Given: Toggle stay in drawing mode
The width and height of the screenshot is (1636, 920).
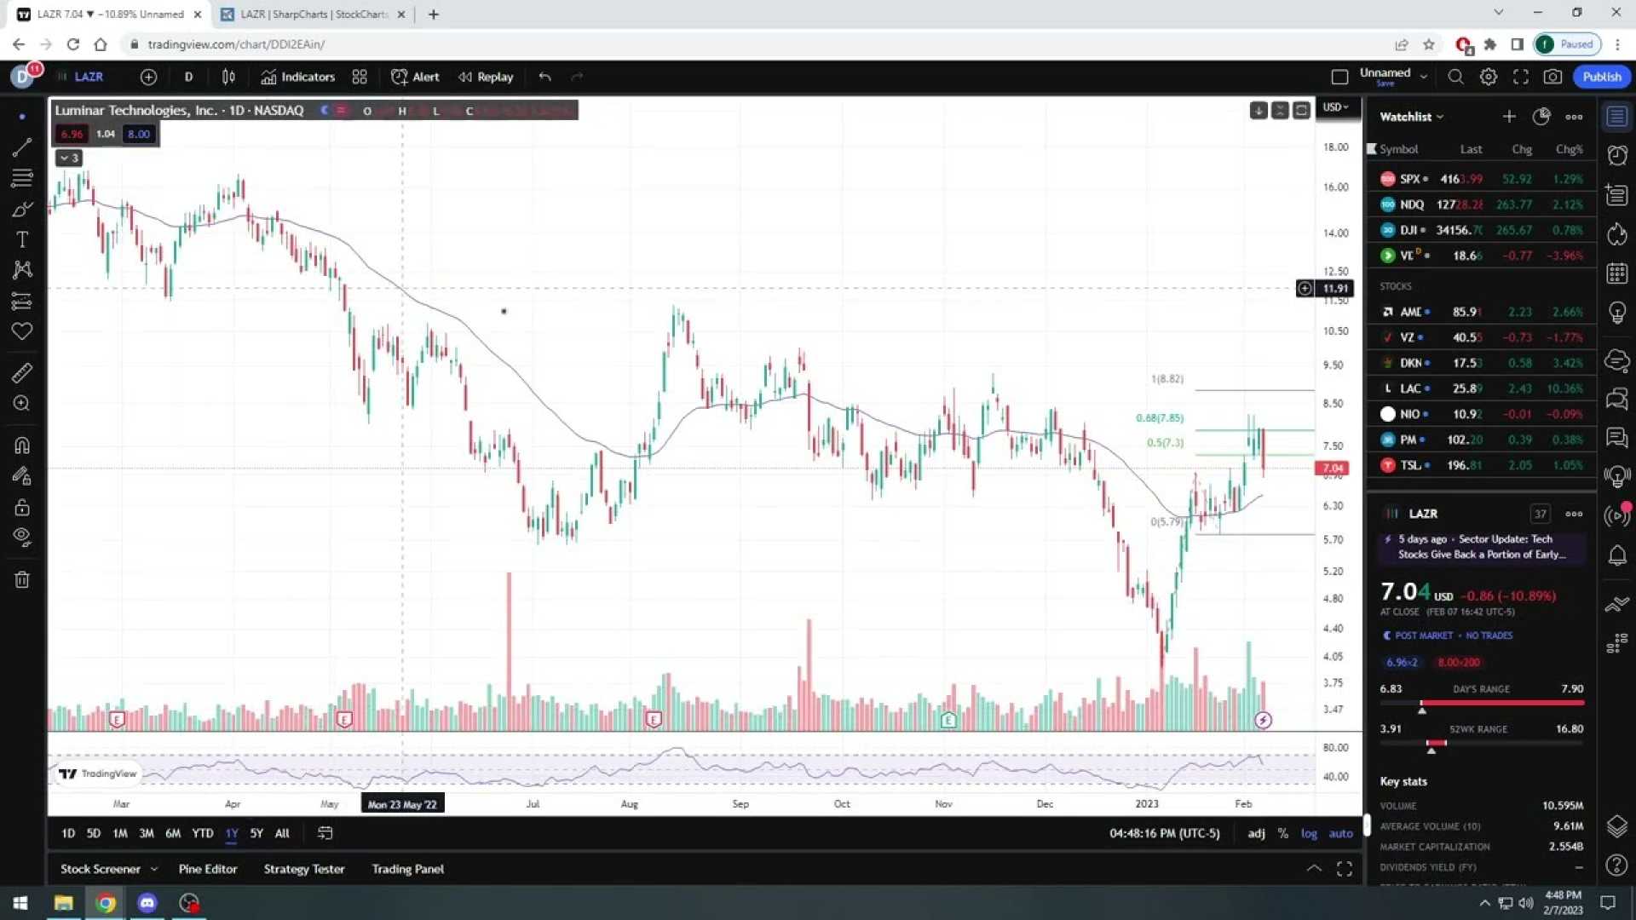Looking at the screenshot, I should [x=22, y=476].
